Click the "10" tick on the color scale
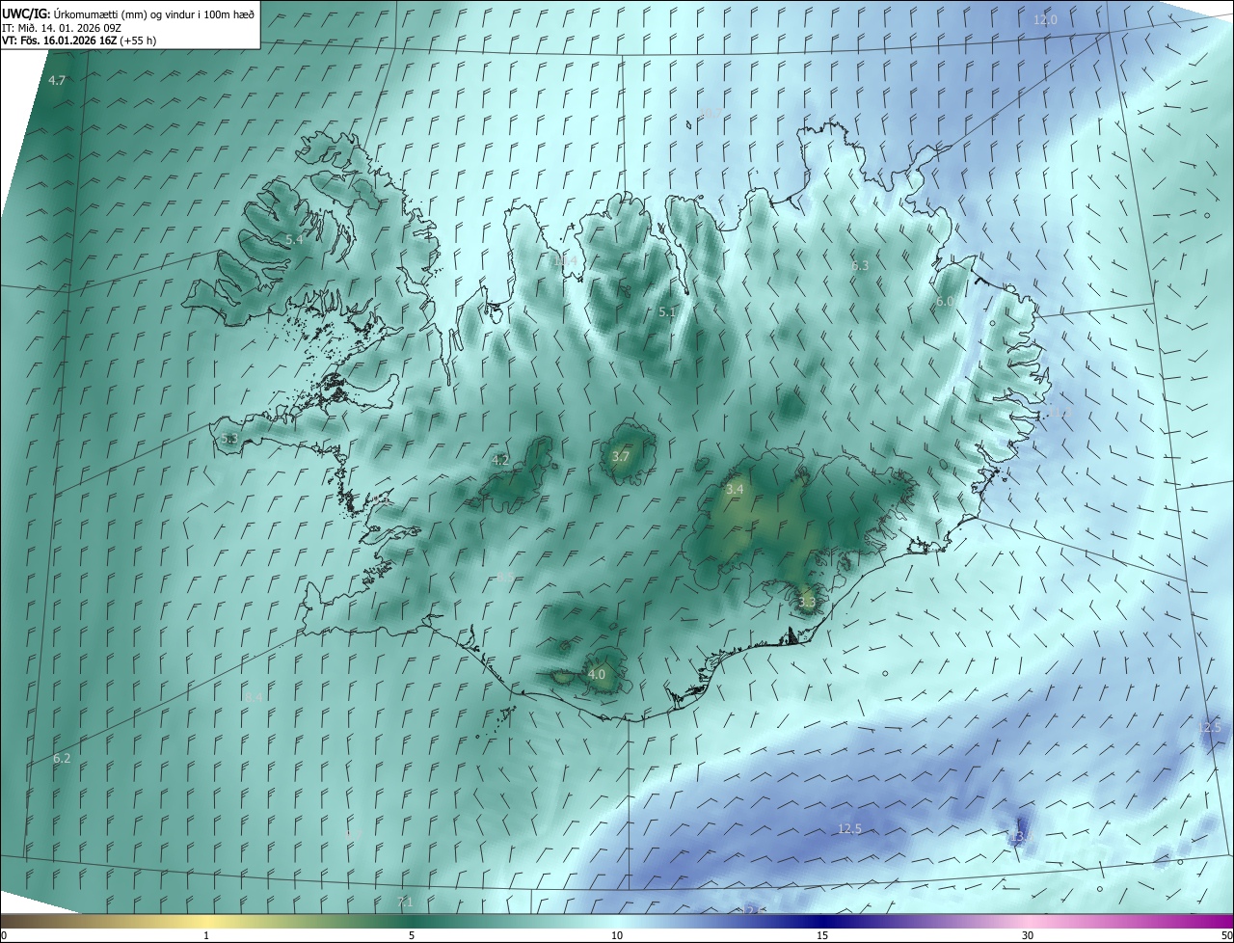The height and width of the screenshot is (943, 1234). tap(617, 935)
